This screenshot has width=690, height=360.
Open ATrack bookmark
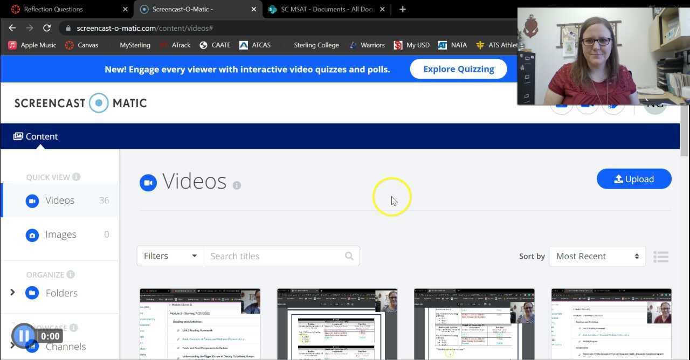pyautogui.click(x=175, y=45)
